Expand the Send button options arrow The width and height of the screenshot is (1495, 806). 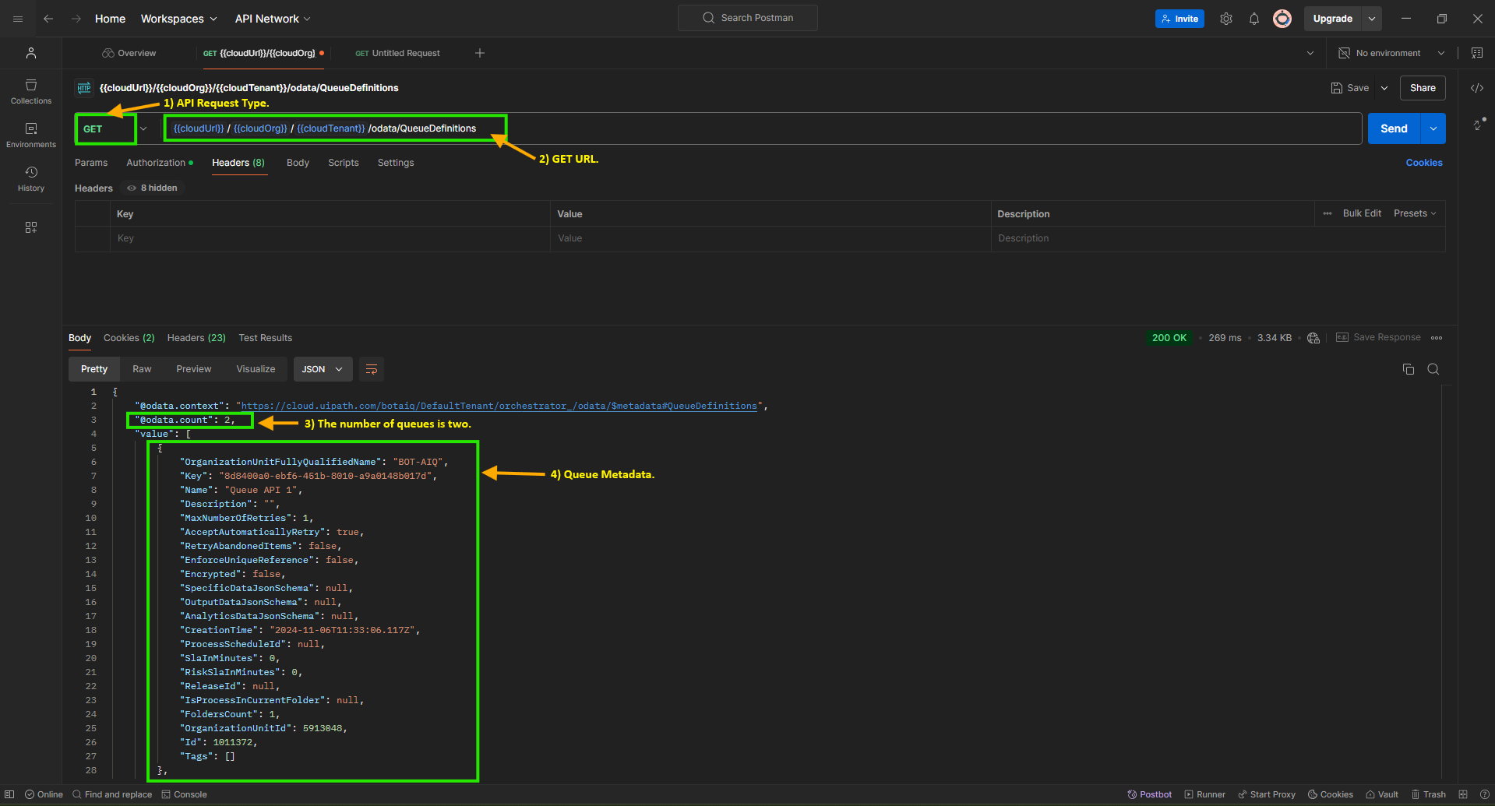click(1433, 128)
